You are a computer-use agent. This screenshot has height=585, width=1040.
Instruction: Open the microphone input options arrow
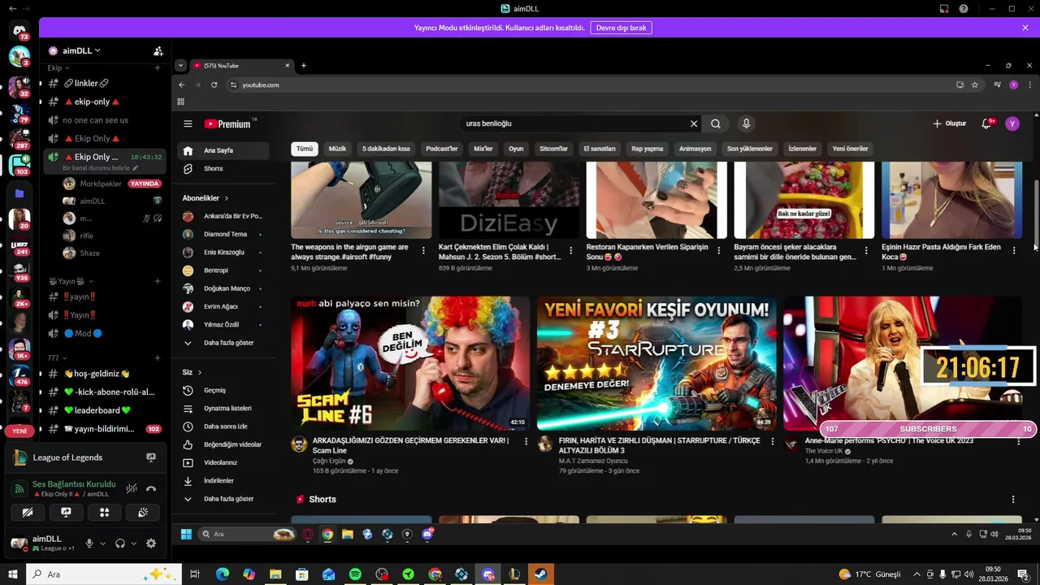click(102, 544)
